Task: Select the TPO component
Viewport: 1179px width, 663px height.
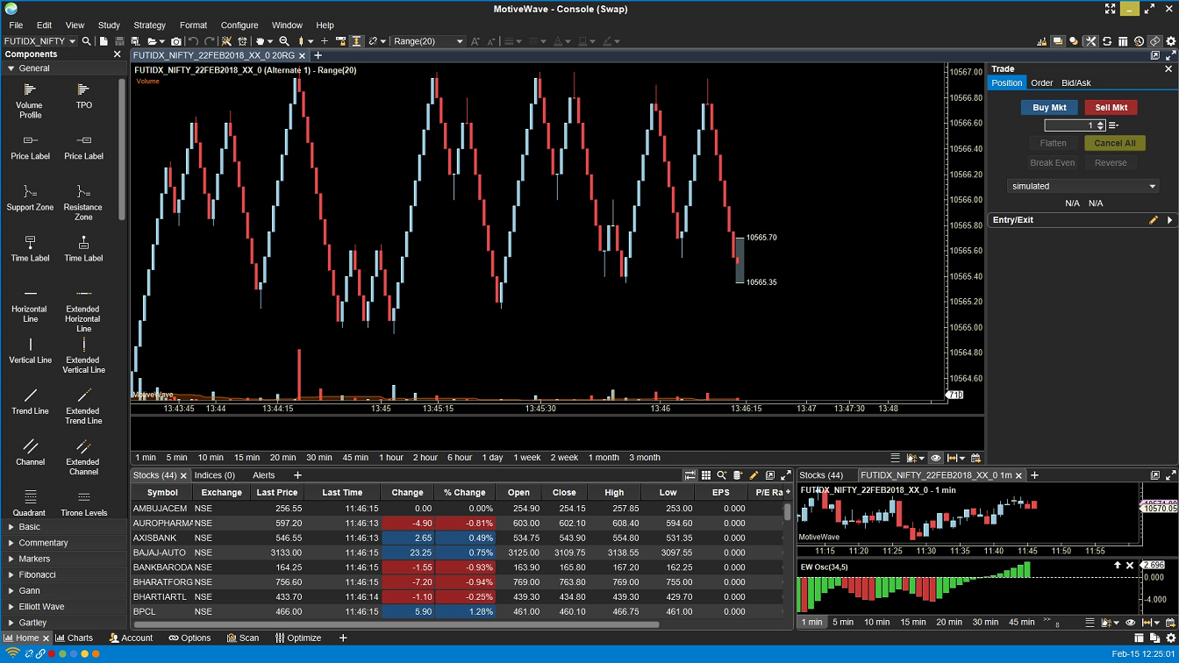Action: 83,95
